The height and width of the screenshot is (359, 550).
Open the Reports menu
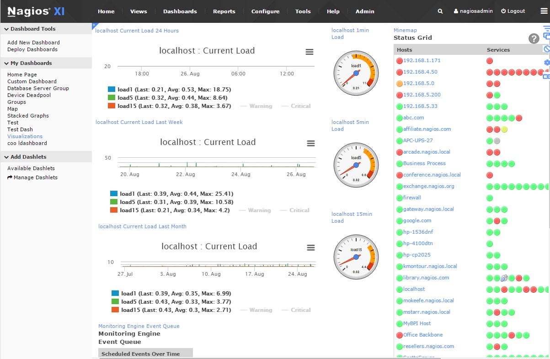[x=224, y=11]
